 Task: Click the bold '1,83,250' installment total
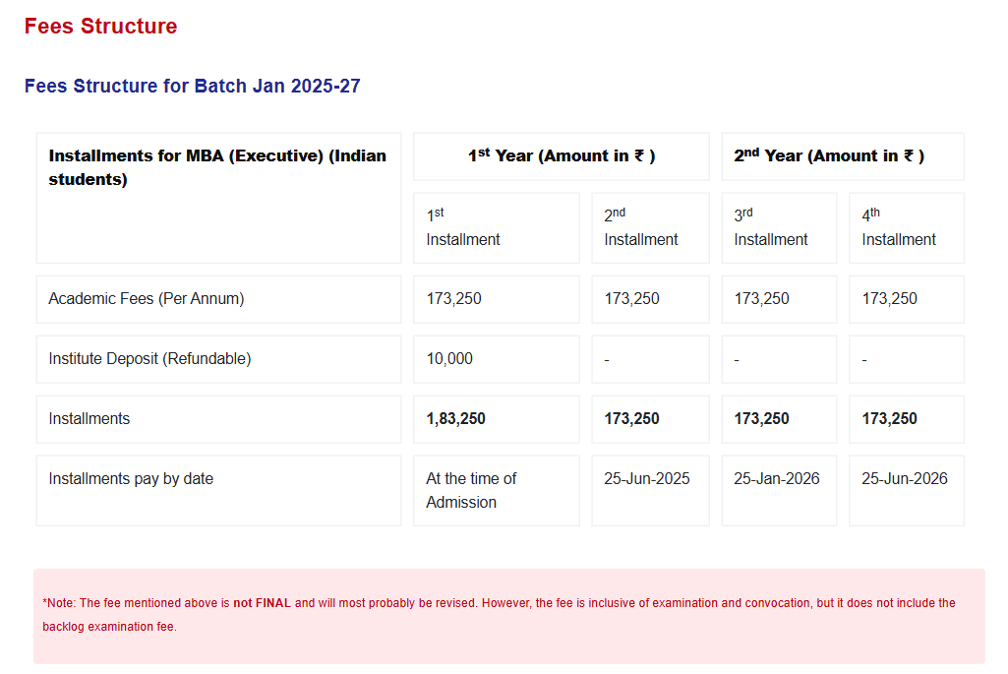tap(455, 419)
